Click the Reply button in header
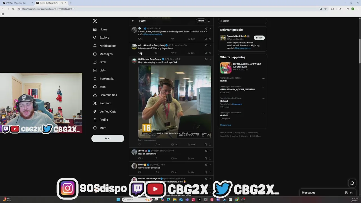This screenshot has height=203, width=361. pos(201,21)
